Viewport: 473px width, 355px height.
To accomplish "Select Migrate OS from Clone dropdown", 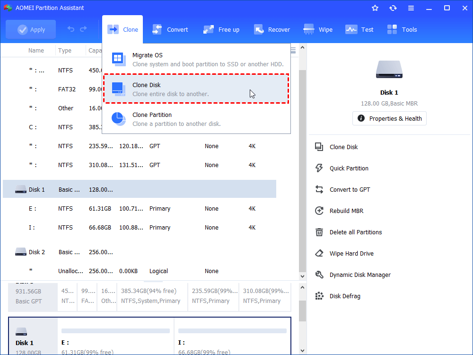I will (196, 60).
